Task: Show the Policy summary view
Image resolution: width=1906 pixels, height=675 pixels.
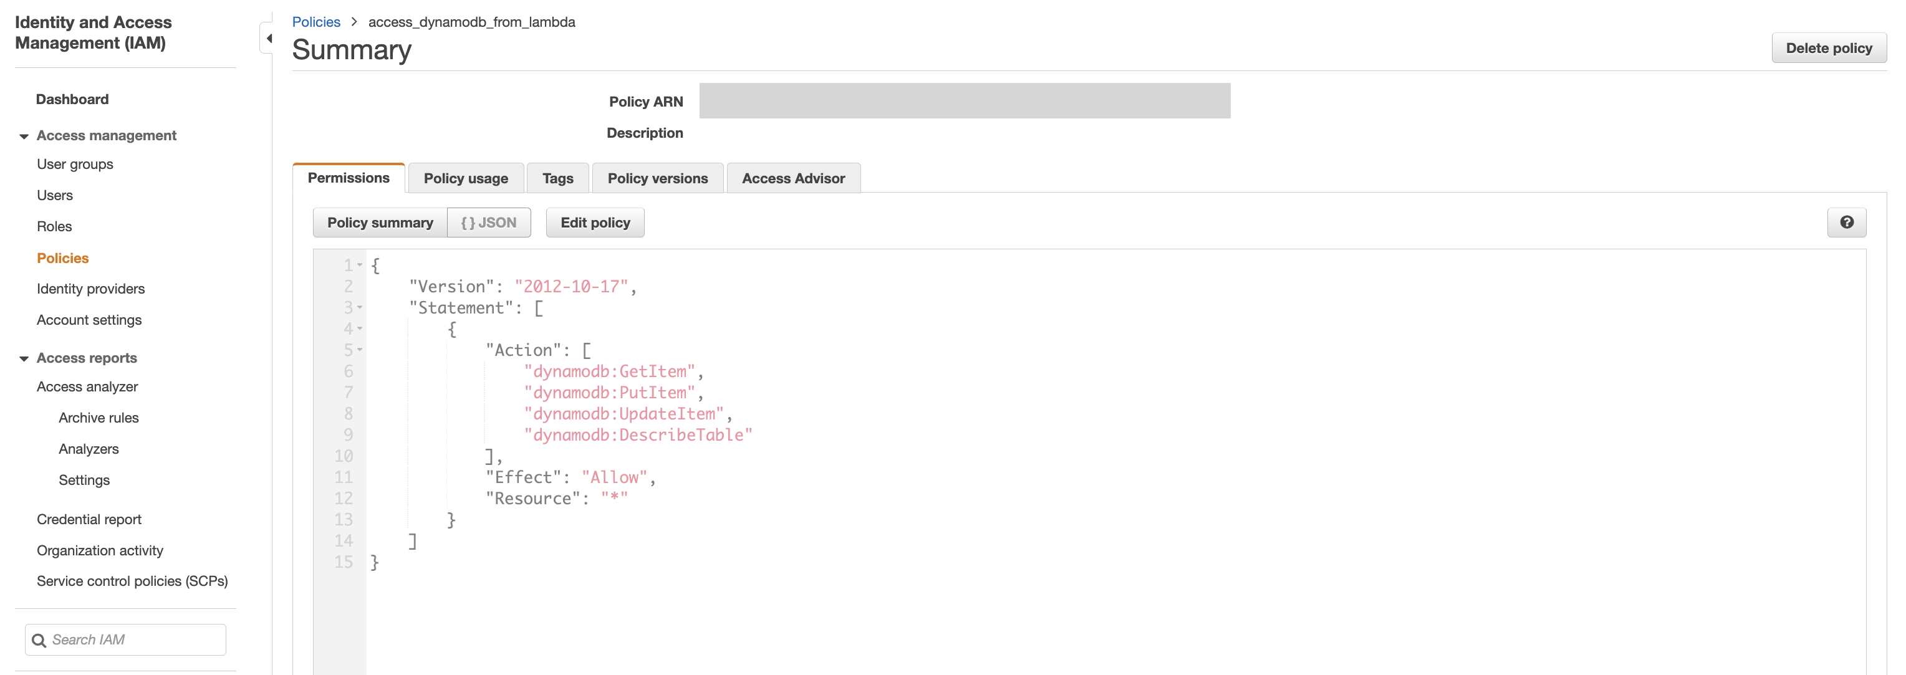Action: click(x=380, y=223)
